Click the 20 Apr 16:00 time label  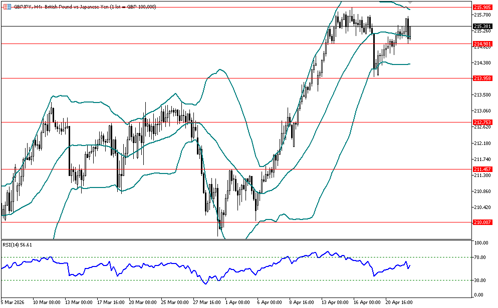pos(398,302)
